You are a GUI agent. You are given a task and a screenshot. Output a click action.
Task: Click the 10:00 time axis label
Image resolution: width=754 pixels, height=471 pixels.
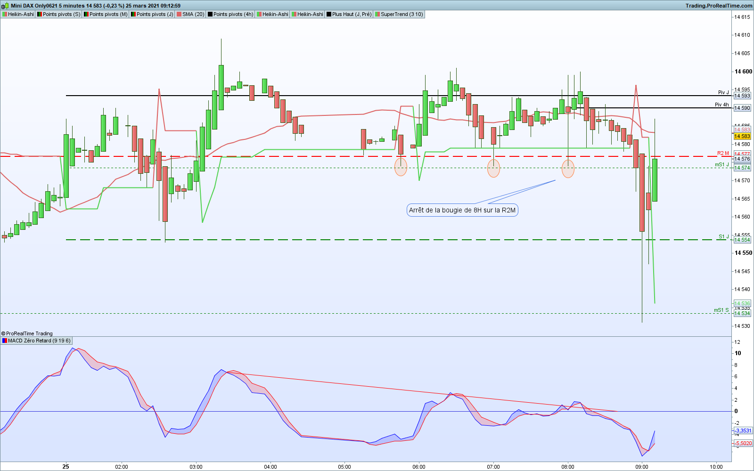pyautogui.click(x=716, y=467)
